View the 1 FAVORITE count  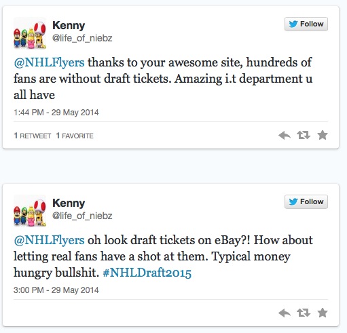75,136
